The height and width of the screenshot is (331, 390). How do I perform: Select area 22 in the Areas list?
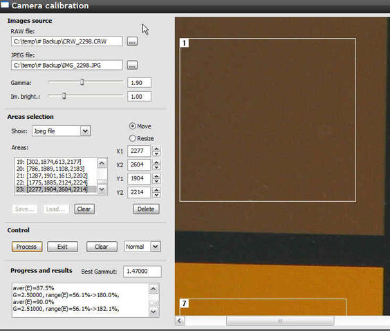pyautogui.click(x=53, y=182)
